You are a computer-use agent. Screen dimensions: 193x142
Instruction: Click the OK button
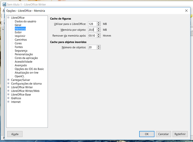147,134
